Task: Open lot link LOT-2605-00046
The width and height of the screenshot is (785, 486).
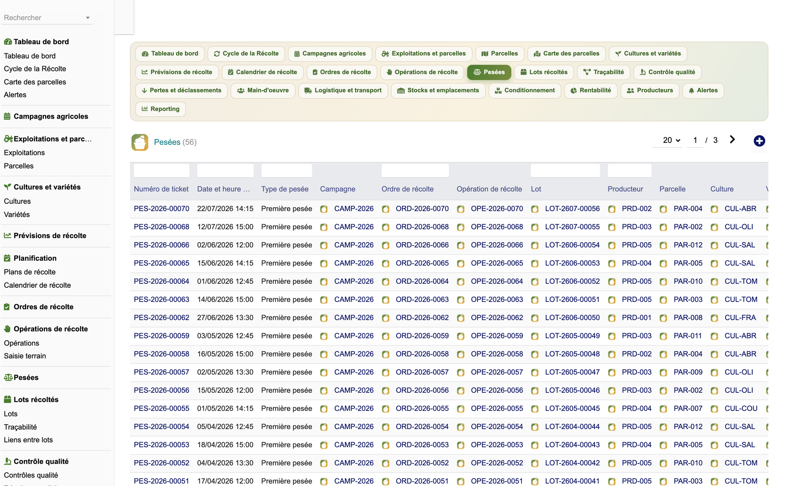Action: (572, 390)
